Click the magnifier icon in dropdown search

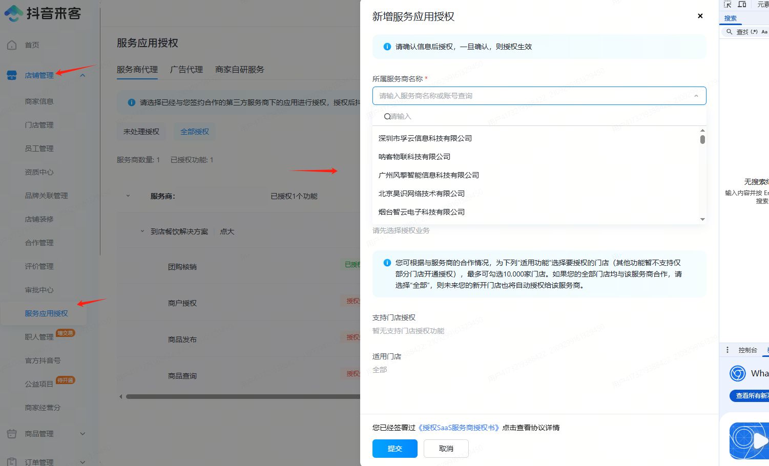[387, 117]
